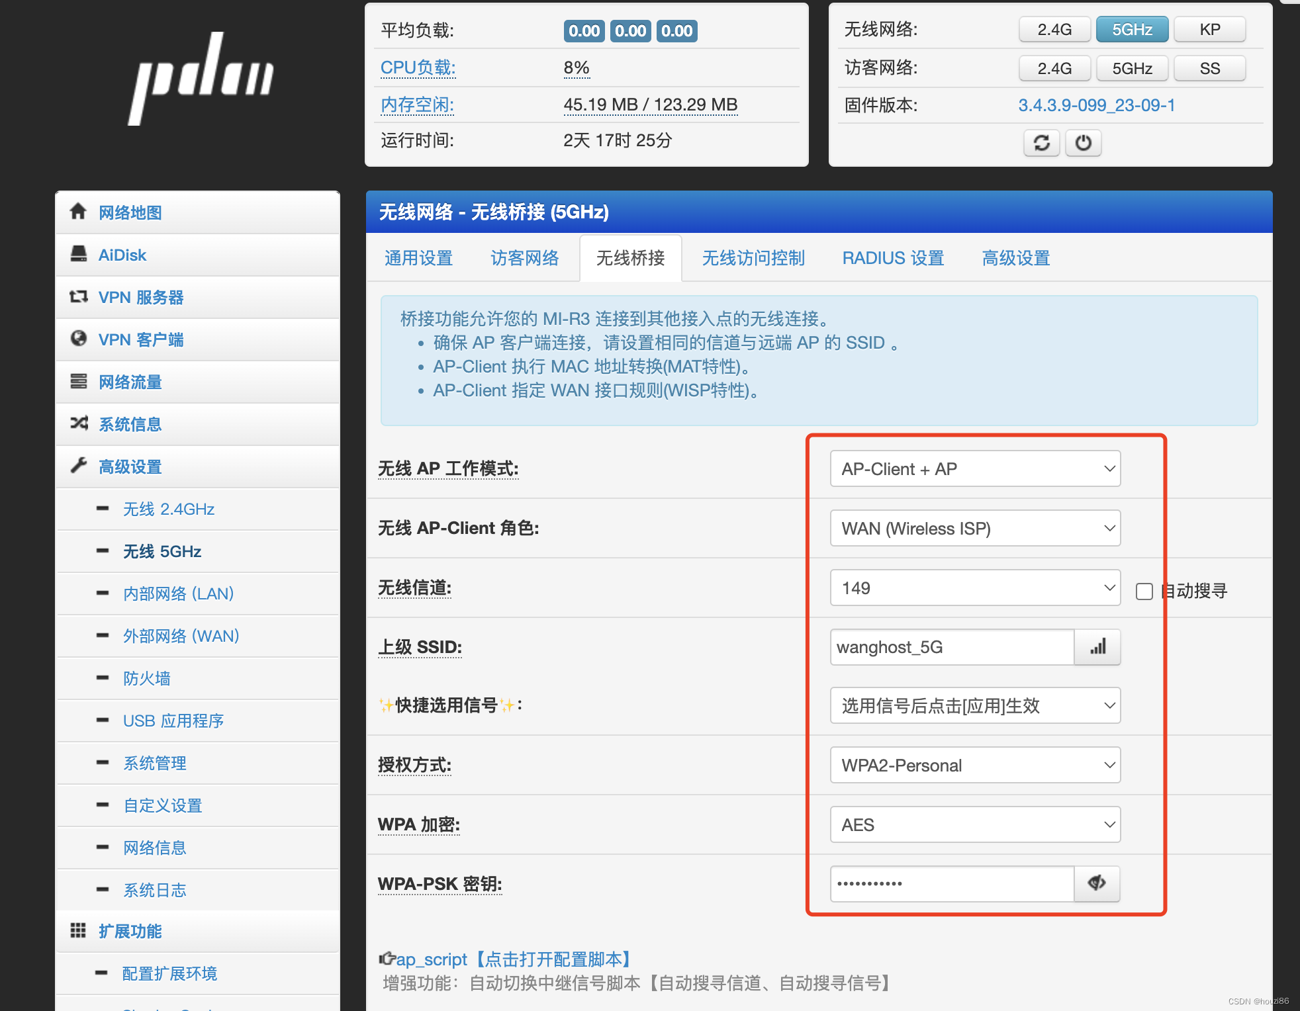Enable the 自动搜寻 checkbox
This screenshot has width=1300, height=1011.
click(x=1144, y=591)
